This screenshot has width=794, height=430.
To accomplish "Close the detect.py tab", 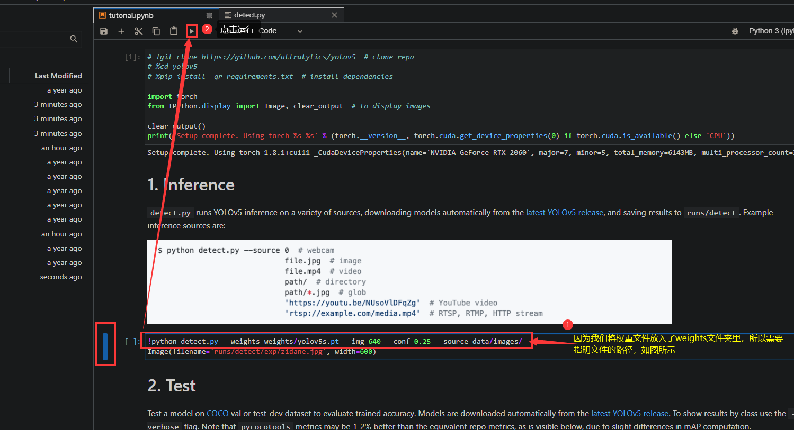I will coord(334,15).
